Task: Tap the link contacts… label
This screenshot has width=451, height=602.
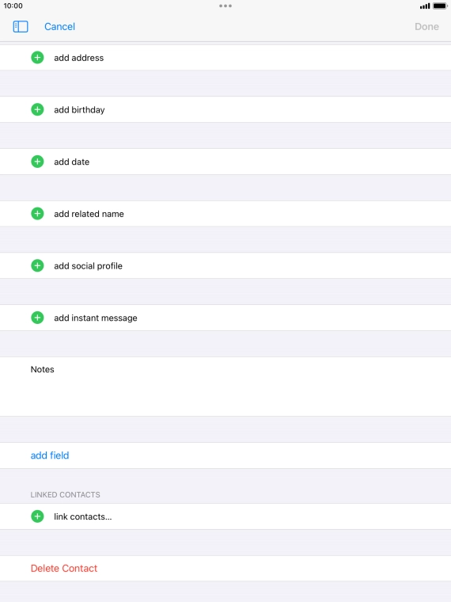Action: tap(83, 516)
